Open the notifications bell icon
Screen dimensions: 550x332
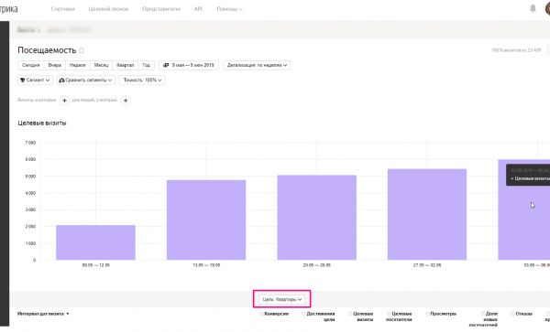point(533,8)
